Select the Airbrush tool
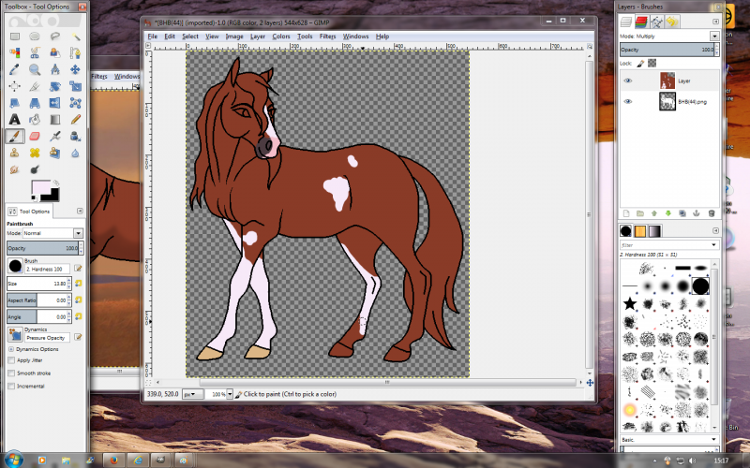 point(55,136)
